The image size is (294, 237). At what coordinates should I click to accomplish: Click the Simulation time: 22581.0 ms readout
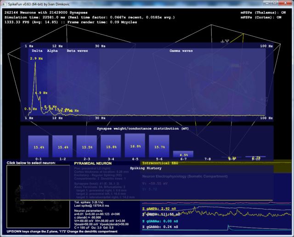[34, 17]
